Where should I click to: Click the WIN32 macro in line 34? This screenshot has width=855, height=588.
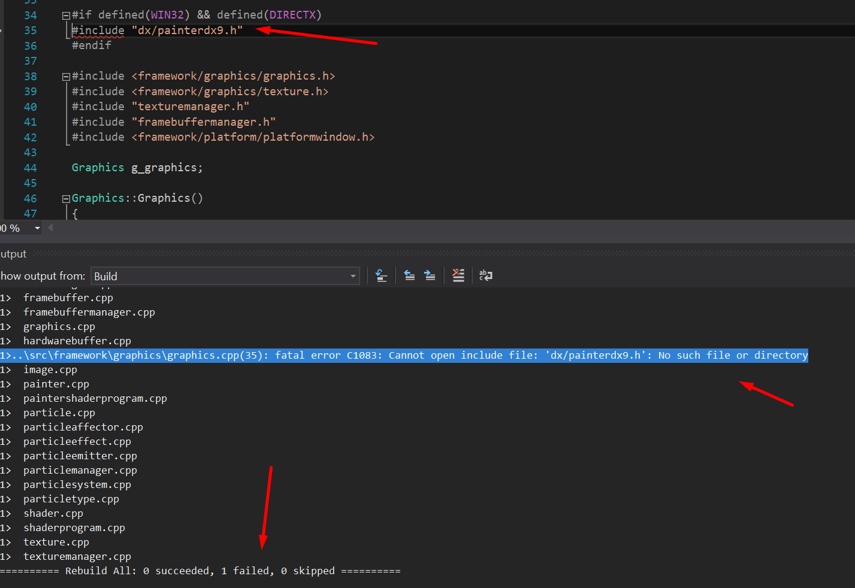pyautogui.click(x=167, y=15)
